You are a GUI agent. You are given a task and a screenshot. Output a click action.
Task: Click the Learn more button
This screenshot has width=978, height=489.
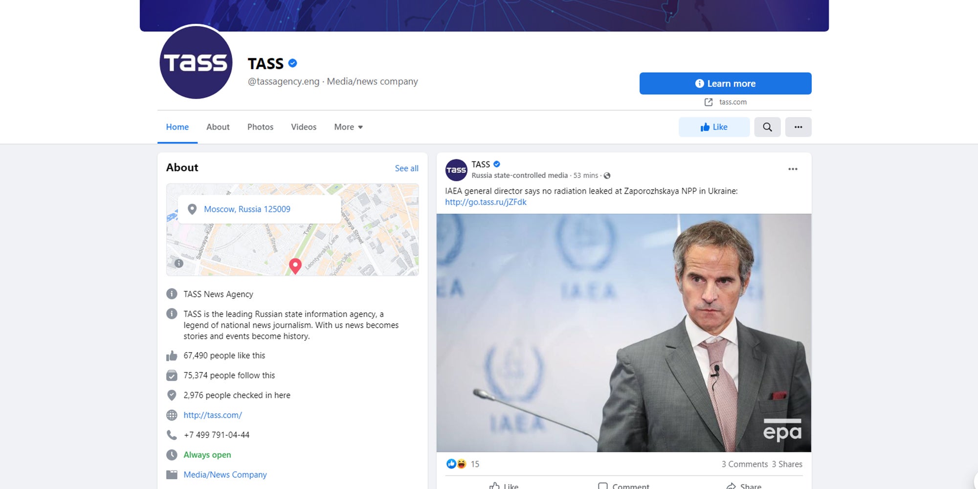click(x=725, y=83)
